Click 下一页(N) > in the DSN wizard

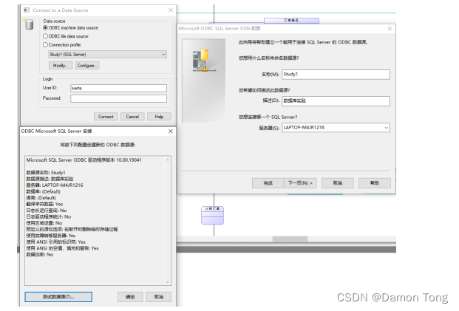click(x=300, y=183)
